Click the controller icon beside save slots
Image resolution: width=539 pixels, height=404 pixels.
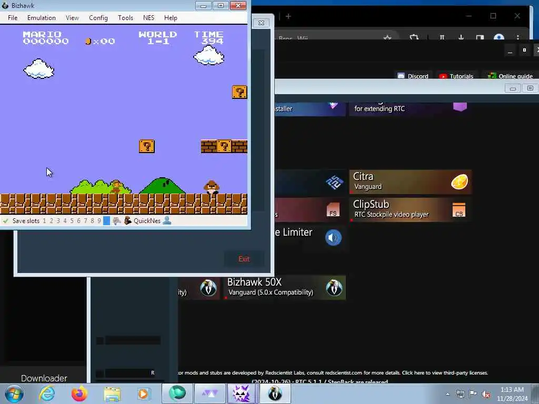click(117, 221)
